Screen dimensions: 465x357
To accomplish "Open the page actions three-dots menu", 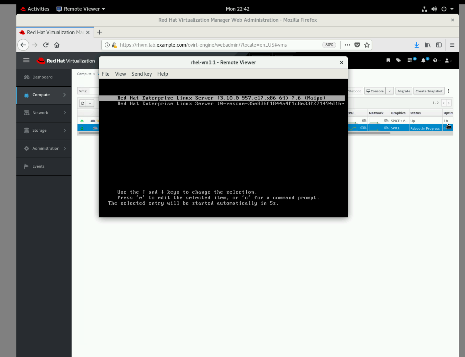I will click(x=347, y=45).
